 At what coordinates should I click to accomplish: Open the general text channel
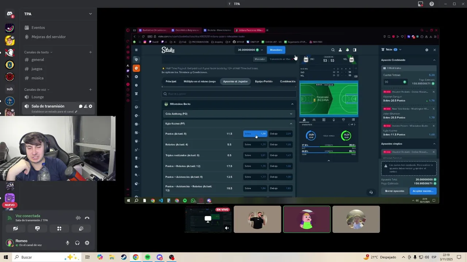click(x=38, y=60)
